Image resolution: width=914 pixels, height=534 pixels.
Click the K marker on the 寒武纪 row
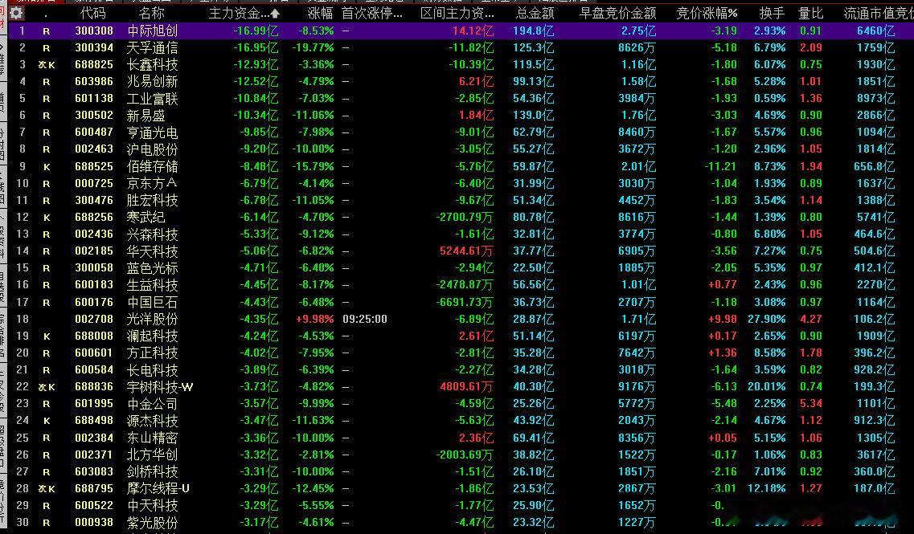[47, 218]
